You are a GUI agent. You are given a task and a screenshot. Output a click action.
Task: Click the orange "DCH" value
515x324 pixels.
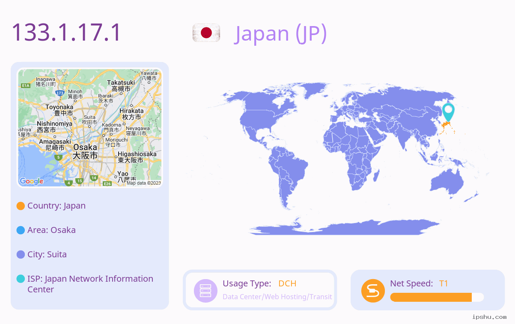287,283
